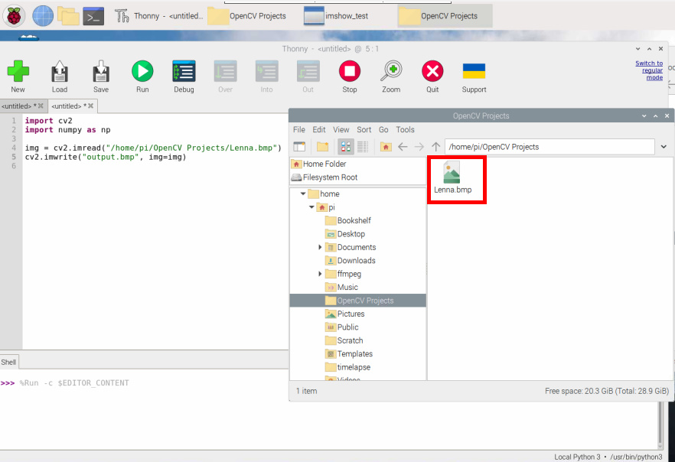
Task: Click the /home/pi/OpenCV Projects path field
Action: click(549, 147)
